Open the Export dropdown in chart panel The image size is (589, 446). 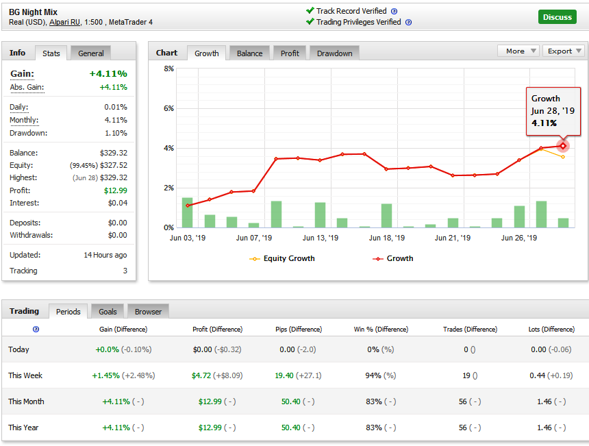pos(564,51)
